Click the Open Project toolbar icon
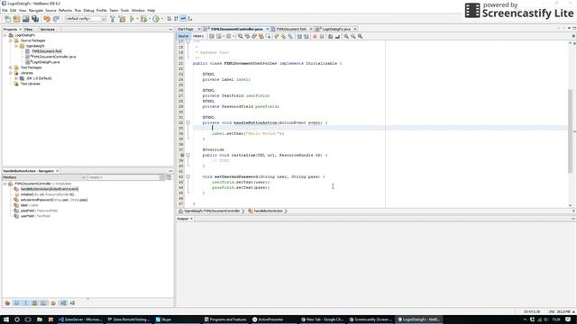Screen dimensions: 577x324 coord(26,19)
